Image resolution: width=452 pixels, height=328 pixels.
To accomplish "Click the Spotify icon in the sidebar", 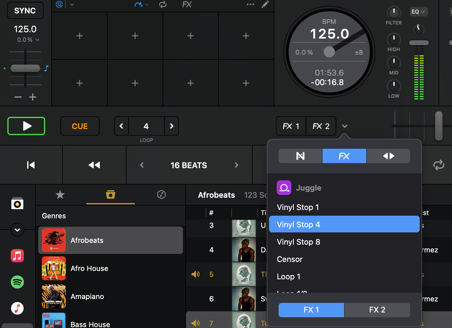I will coord(17,282).
